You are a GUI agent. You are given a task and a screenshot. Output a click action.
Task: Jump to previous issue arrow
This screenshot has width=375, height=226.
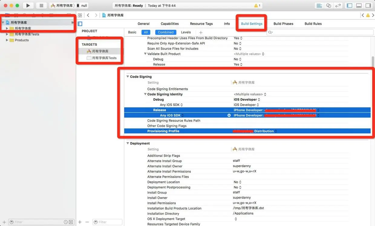(363, 15)
